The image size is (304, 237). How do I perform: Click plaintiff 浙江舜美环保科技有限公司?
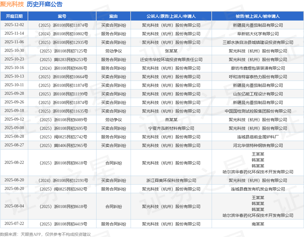click(171, 180)
